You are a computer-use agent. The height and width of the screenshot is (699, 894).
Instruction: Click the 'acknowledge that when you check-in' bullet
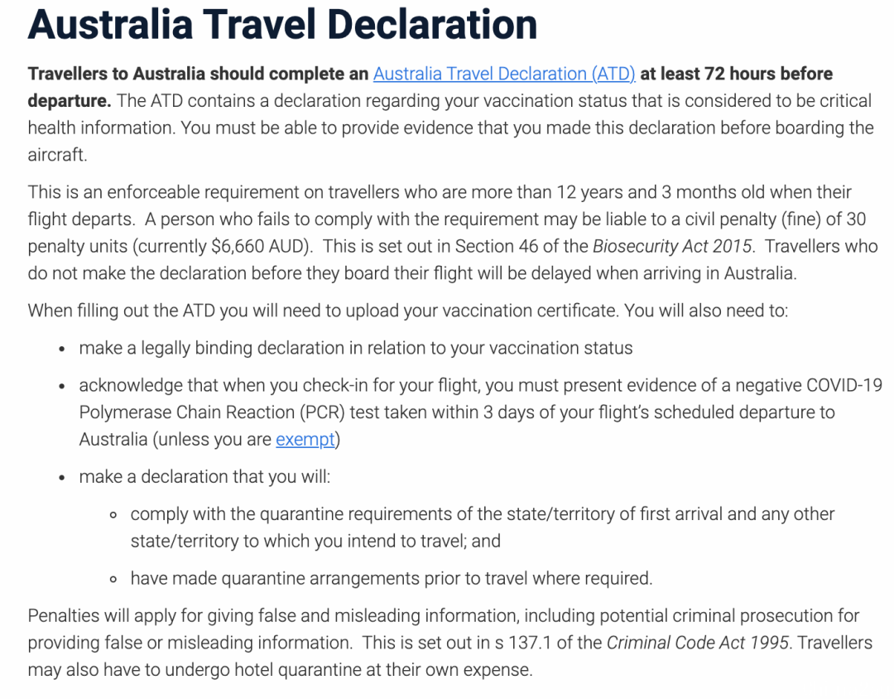(481, 412)
